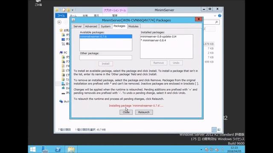Minimize the MinimServer Explorer window
The image size is (273, 153).
(x=204, y=9)
